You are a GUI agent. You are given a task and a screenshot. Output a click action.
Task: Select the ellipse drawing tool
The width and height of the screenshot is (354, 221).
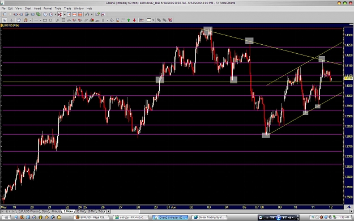pos(50,20)
